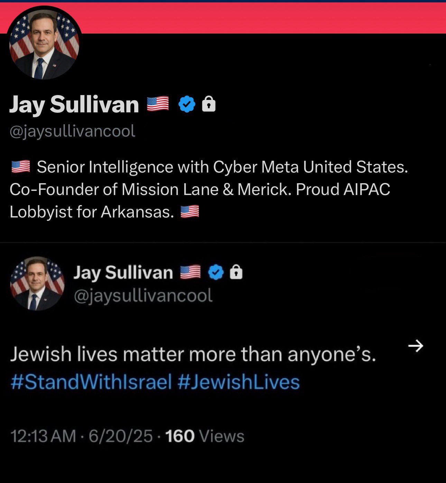Open the #StandWithIsrael hashtag
Image resolution: width=446 pixels, height=483 pixels.
coord(91,382)
